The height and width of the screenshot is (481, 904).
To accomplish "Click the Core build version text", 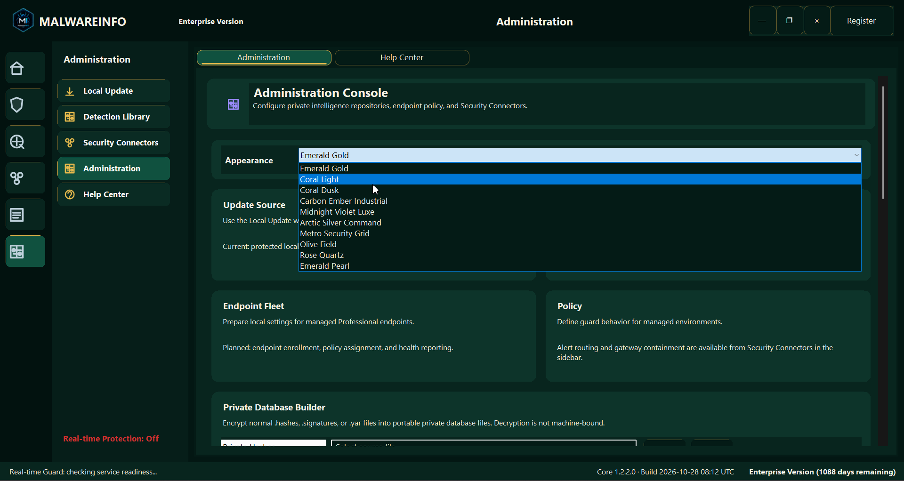I will tap(665, 472).
